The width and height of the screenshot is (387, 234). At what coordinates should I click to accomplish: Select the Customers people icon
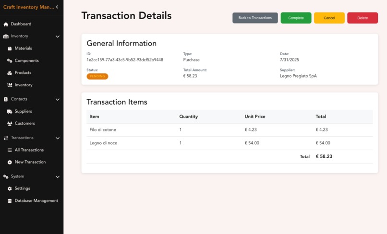click(x=10, y=124)
